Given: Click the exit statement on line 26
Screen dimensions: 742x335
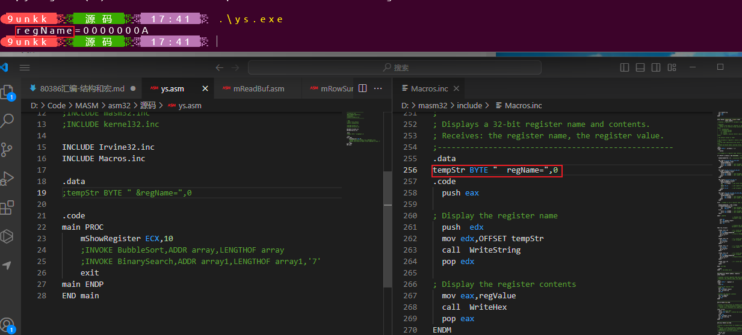Looking at the screenshot, I should 90,273.
